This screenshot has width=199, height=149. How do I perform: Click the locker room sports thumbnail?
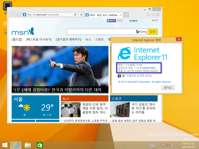[120, 110]
